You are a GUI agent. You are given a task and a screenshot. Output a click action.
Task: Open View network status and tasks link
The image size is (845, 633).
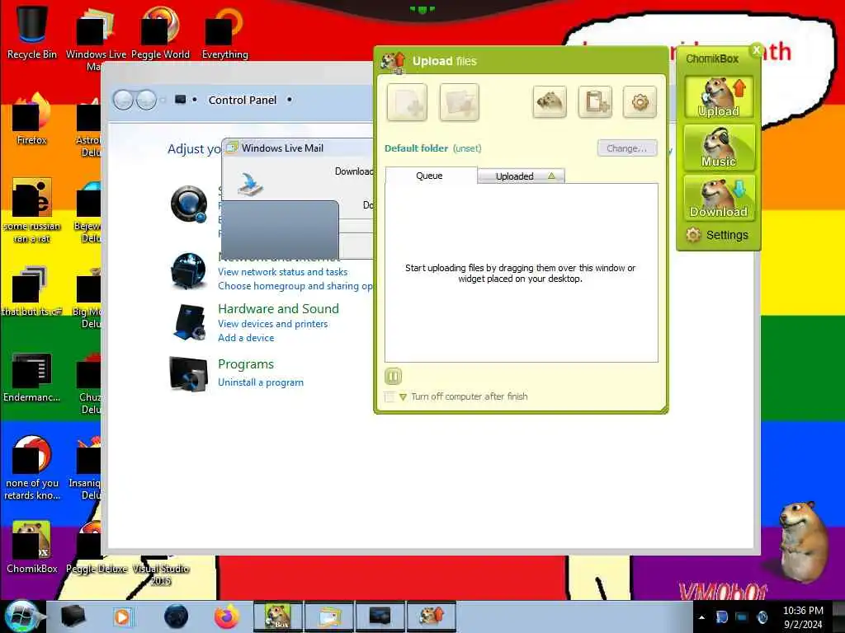pyautogui.click(x=283, y=272)
